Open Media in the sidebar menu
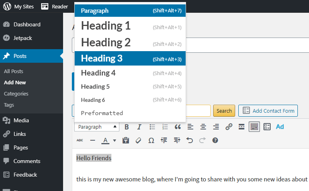This screenshot has width=309, height=191. coord(21,120)
